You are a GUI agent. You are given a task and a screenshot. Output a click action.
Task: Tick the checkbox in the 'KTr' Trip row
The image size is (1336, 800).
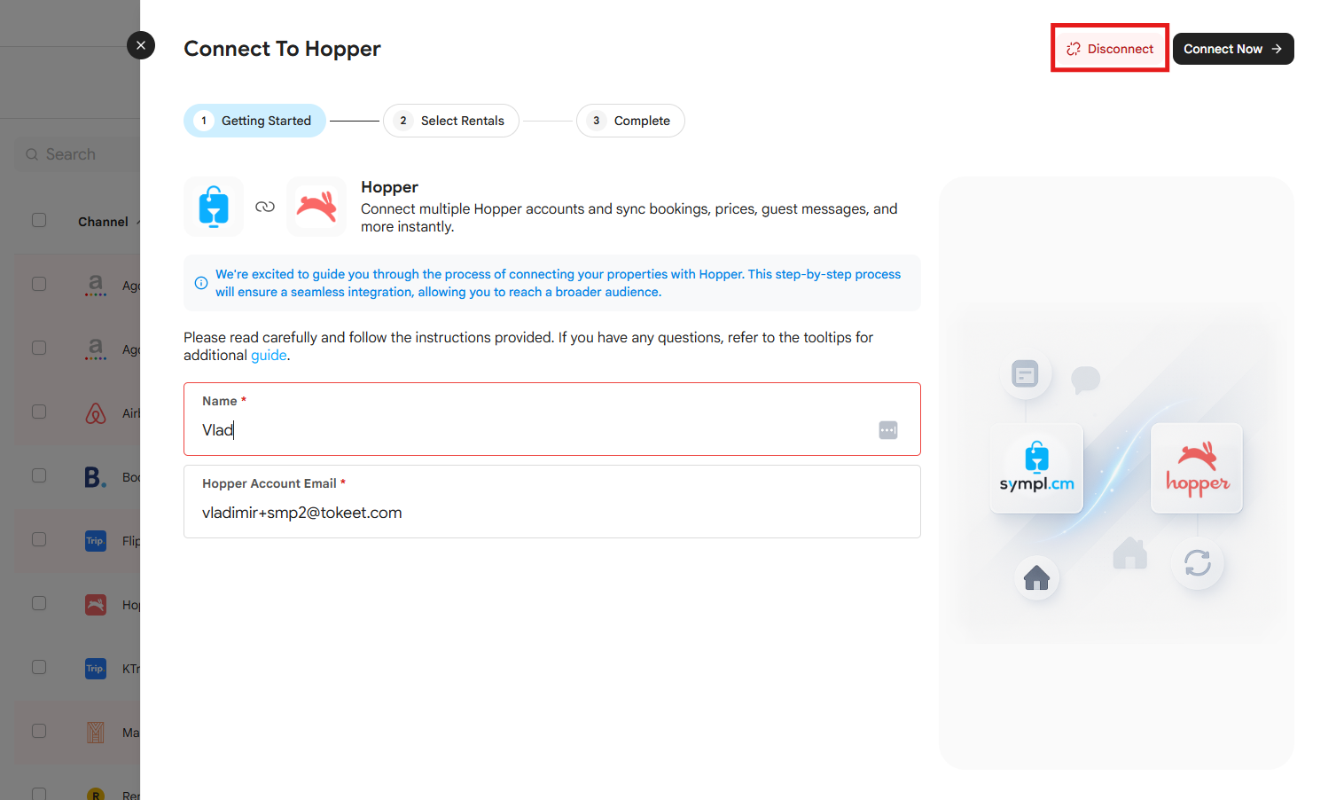39,667
